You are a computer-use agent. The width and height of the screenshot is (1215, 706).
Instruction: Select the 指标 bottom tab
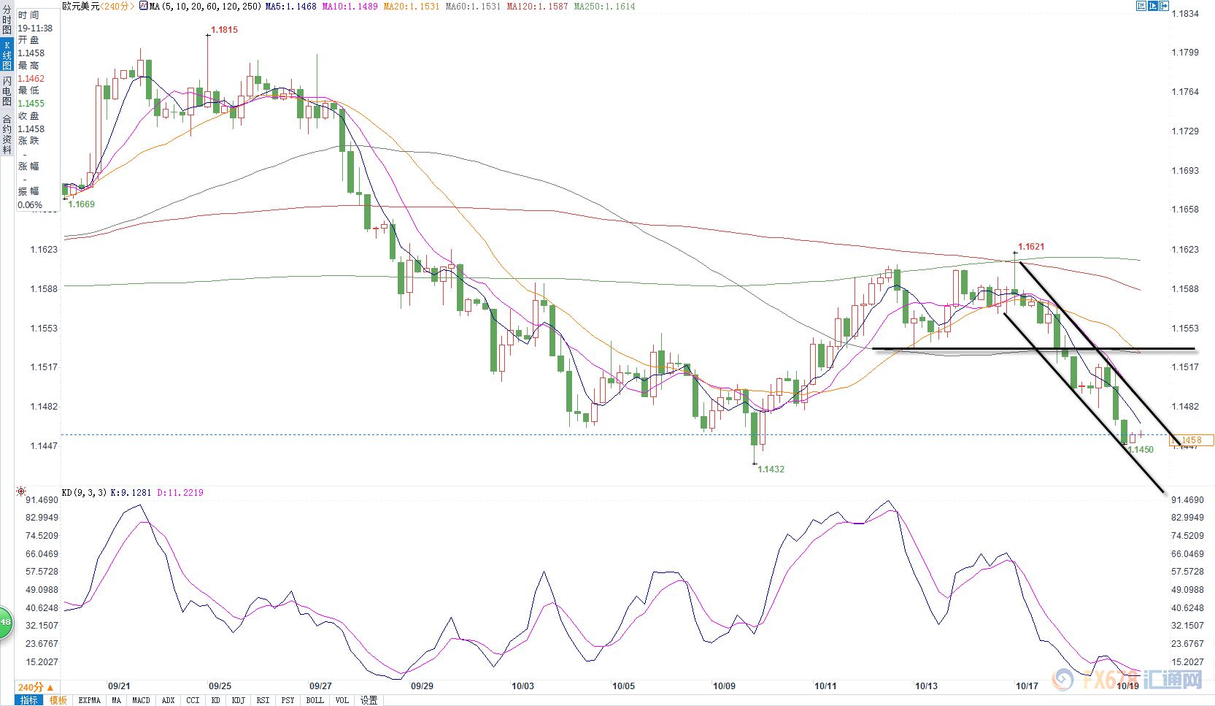(28, 700)
